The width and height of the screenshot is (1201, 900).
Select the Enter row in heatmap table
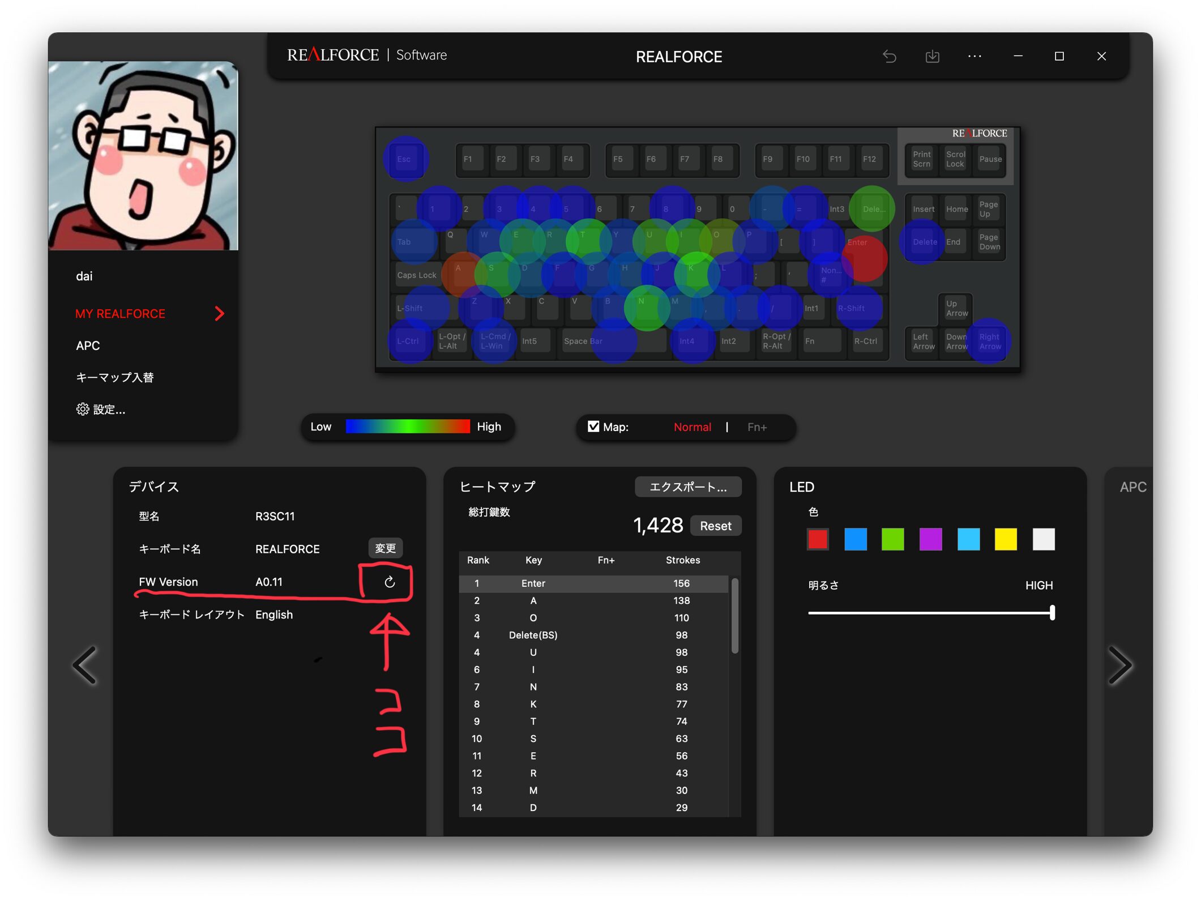pos(593,583)
